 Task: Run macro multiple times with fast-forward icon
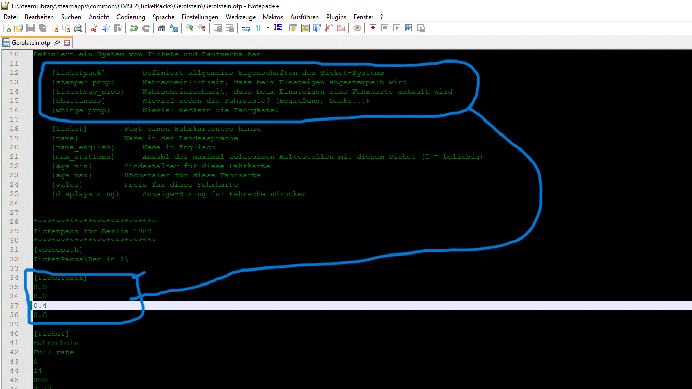(x=408, y=28)
